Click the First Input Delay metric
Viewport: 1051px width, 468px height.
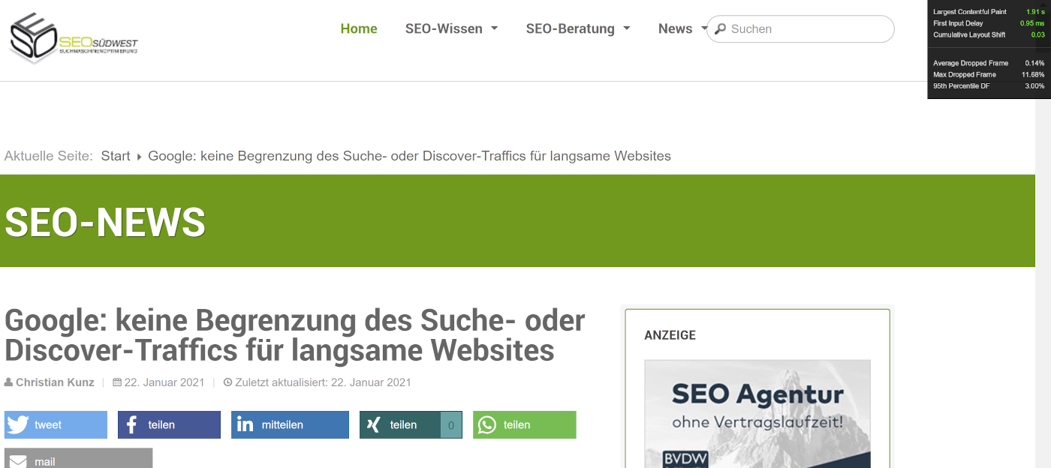point(989,23)
